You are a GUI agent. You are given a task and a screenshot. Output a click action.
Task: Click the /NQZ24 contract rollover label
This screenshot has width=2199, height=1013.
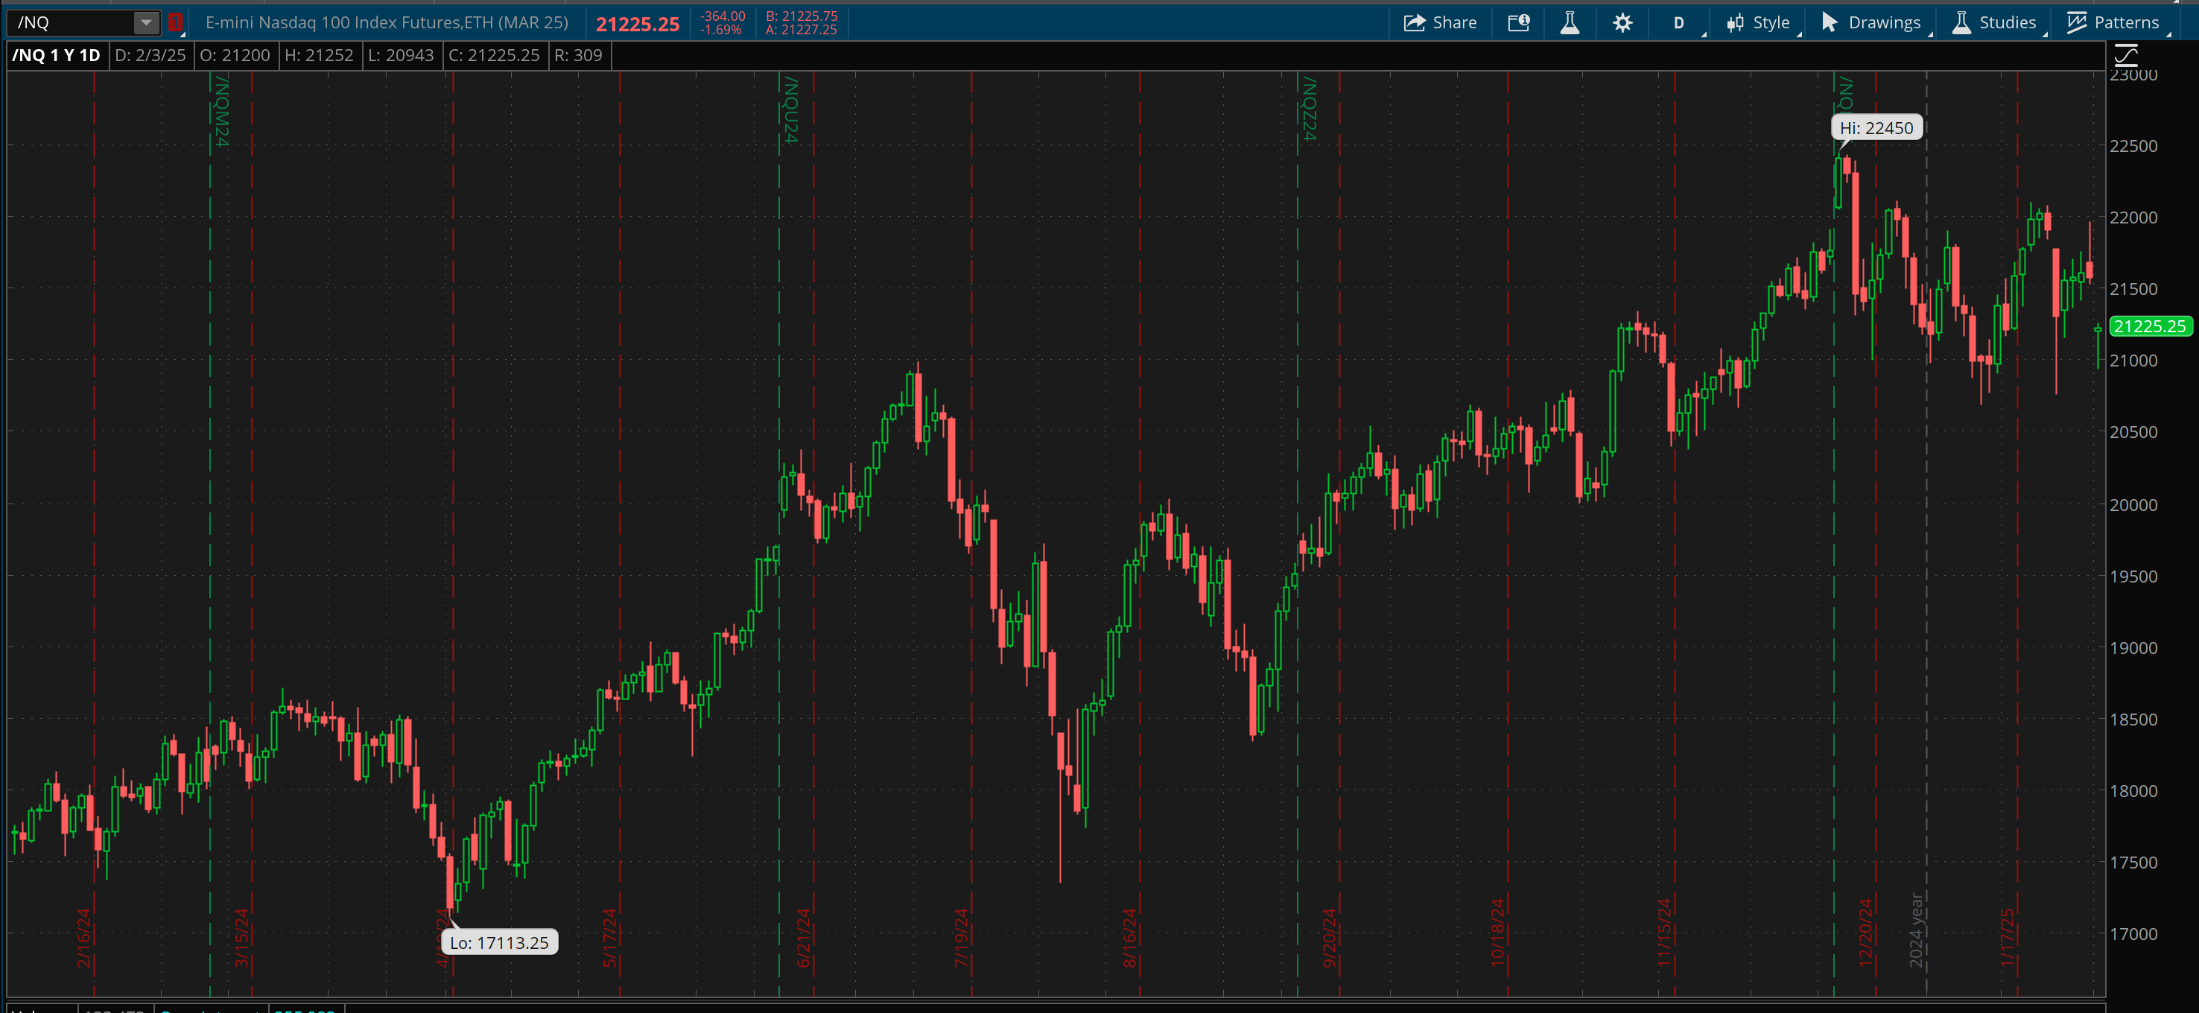[x=1309, y=109]
